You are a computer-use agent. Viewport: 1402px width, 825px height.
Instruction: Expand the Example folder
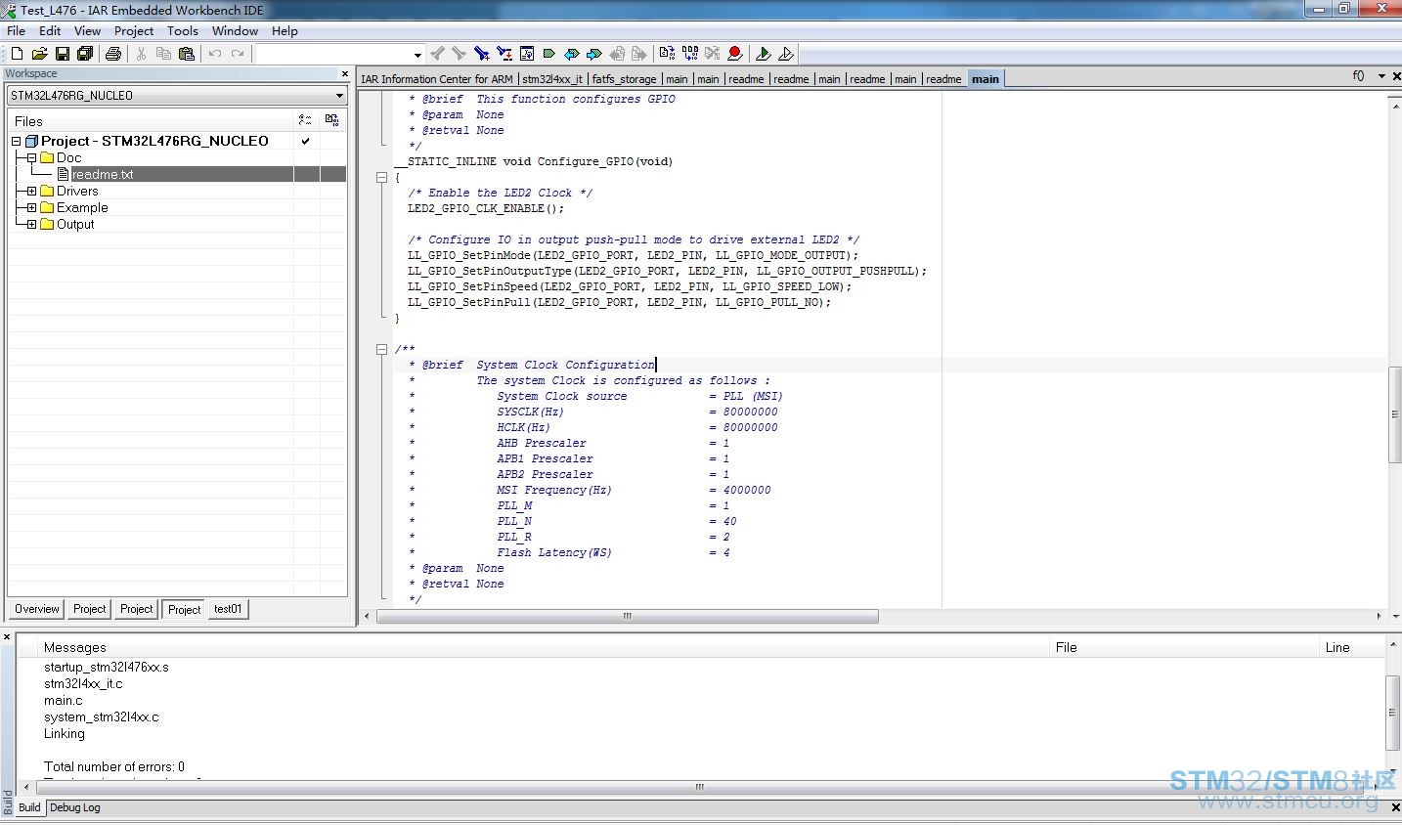click(x=31, y=207)
